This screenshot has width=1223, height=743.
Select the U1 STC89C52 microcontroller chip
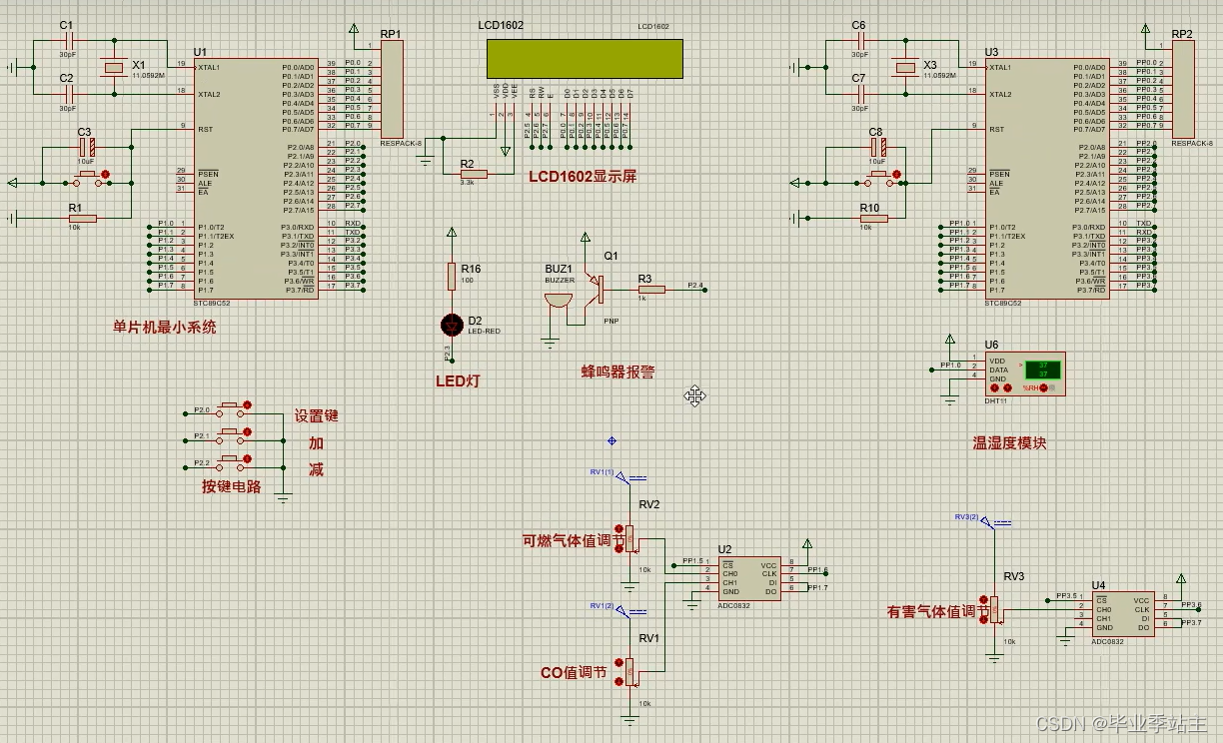click(x=257, y=177)
